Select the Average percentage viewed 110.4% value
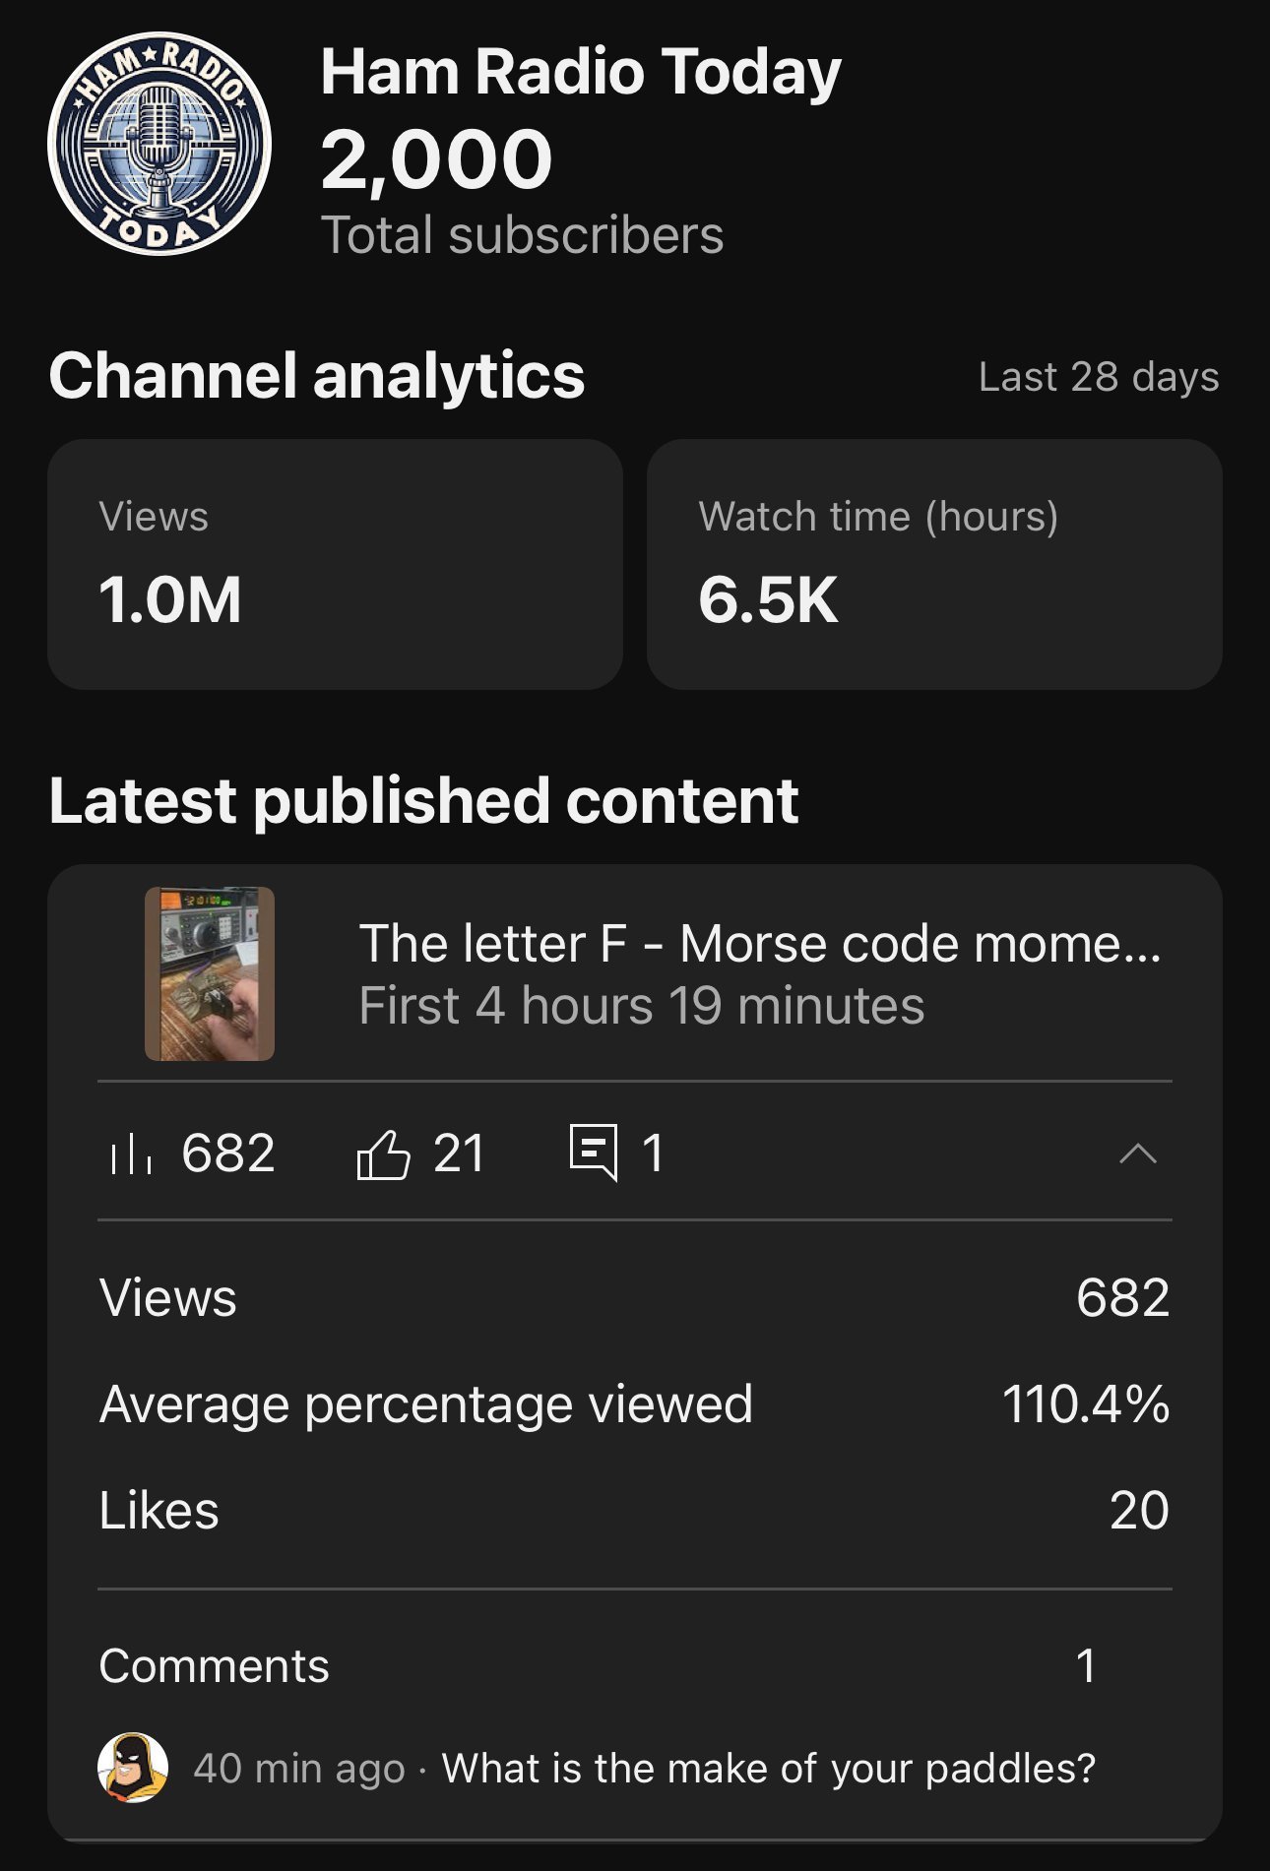Image resolution: width=1270 pixels, height=1871 pixels. pos(1085,1406)
